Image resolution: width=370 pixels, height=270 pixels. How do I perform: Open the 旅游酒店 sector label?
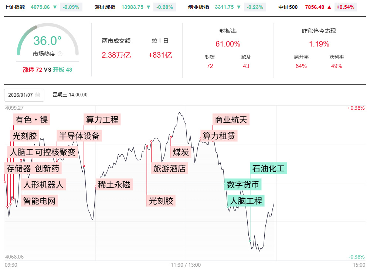(169, 168)
